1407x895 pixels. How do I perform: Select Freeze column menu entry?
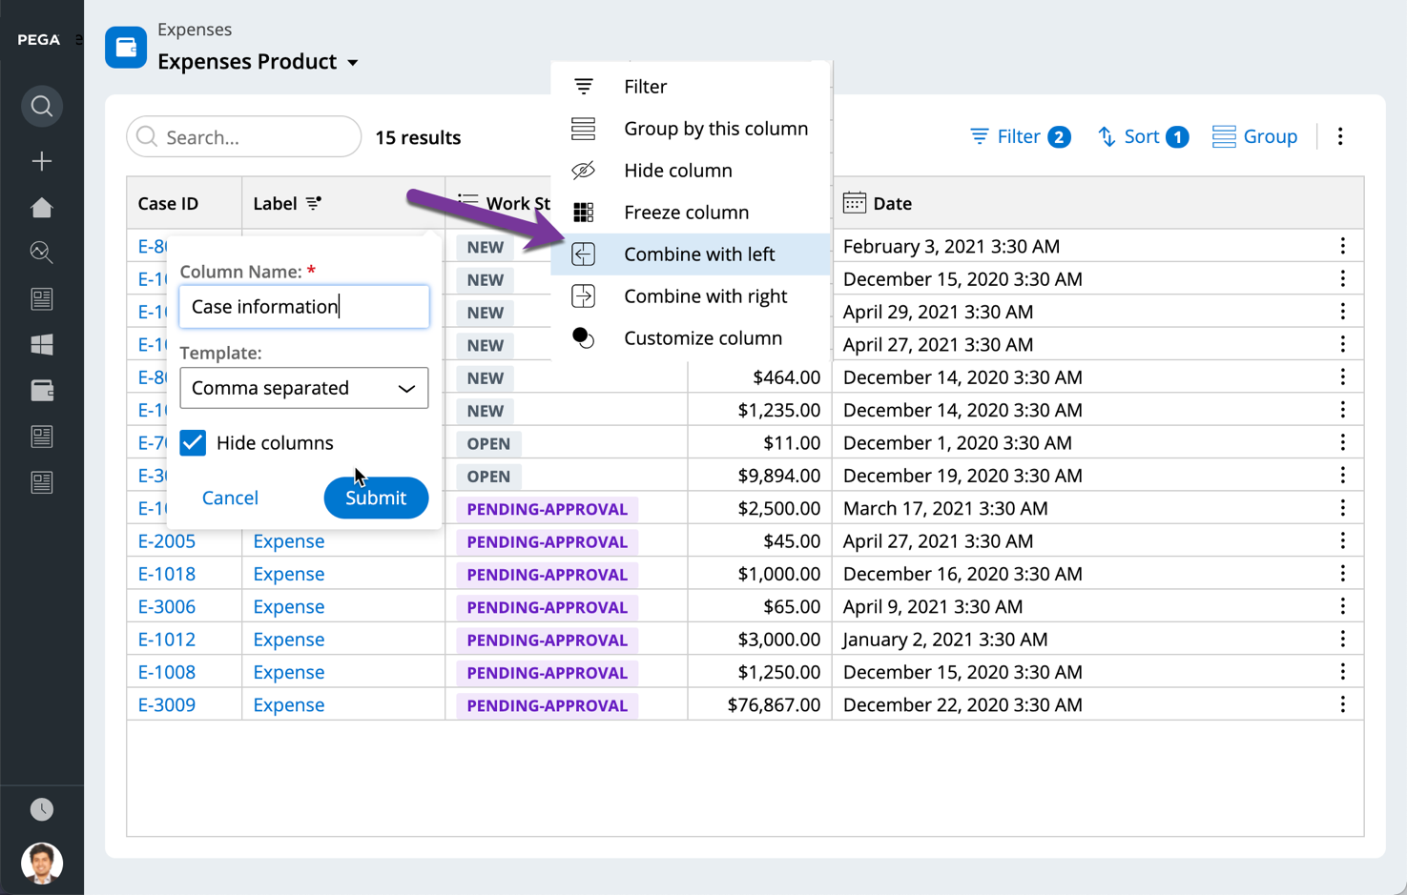[x=691, y=212]
